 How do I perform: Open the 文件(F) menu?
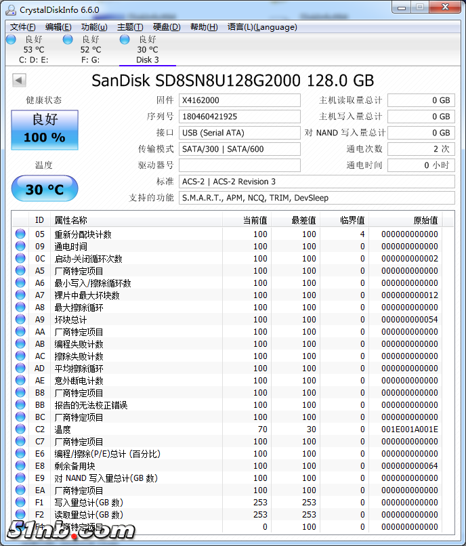23,27
